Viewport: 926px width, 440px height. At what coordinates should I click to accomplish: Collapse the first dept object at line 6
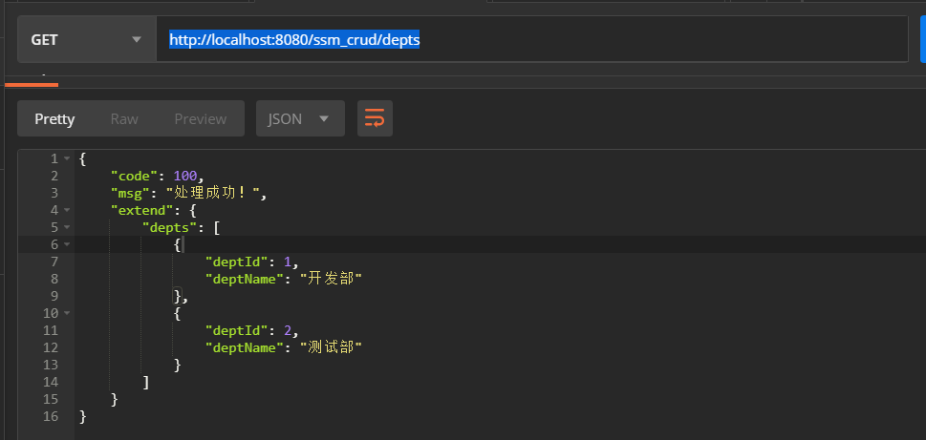(x=67, y=244)
